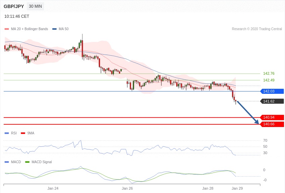This screenshot has width=285, height=193.
Task: Select the blue 142.03 pivot price tag
Action: (272, 91)
